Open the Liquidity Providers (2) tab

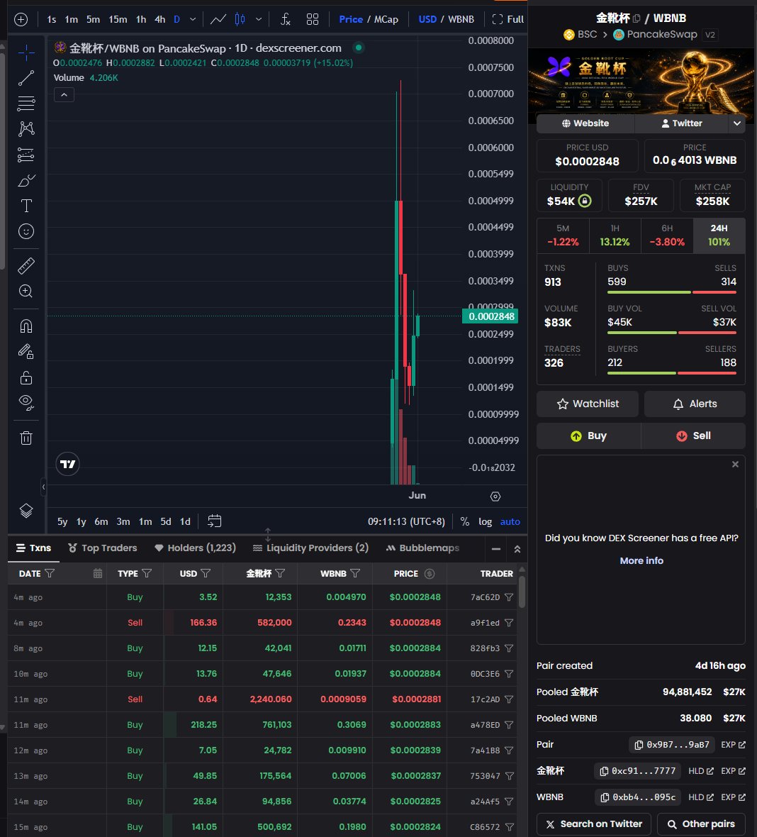[310, 548]
